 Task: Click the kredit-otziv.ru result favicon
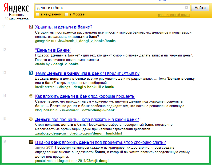(x=31, y=73)
